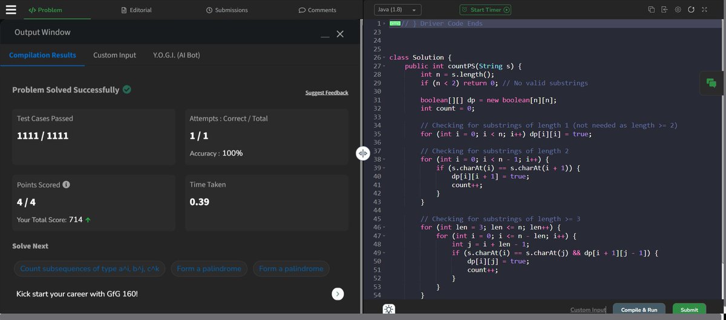726x320 pixels.
Task: Click the '0.39' time taken value
Action: (x=199, y=202)
